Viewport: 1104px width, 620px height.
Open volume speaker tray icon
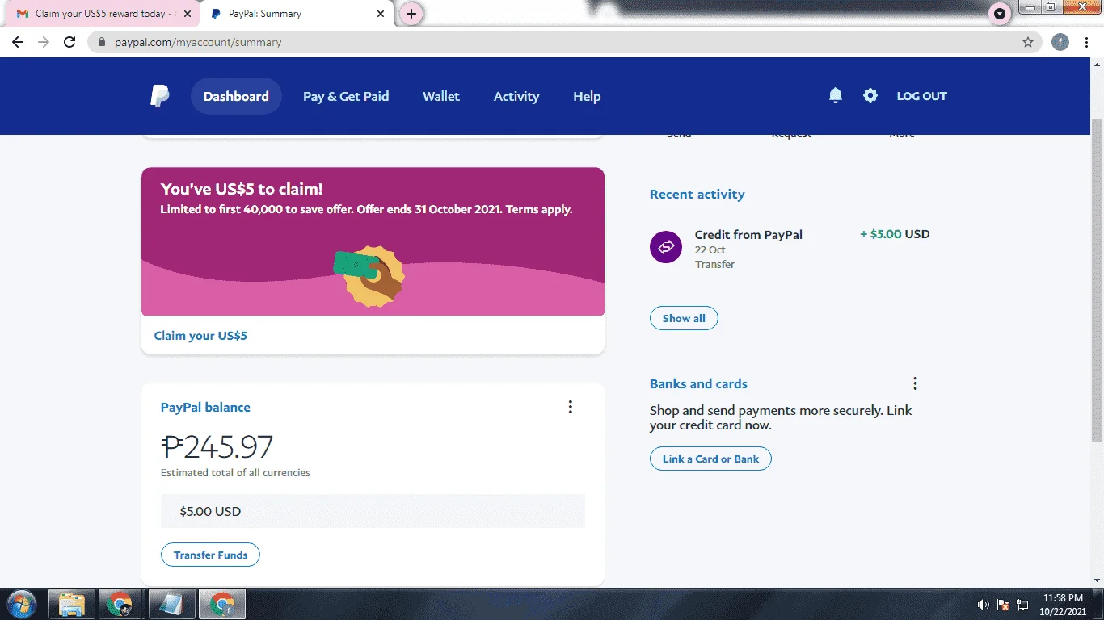click(x=983, y=605)
